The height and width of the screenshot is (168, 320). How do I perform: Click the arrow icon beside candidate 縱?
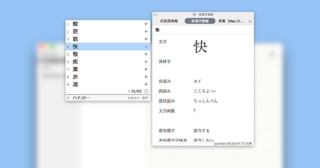[146, 24]
